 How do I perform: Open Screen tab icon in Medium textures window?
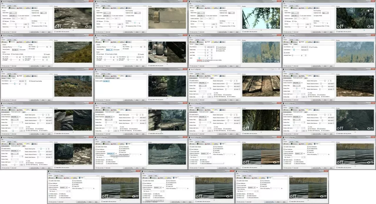coord(96,42)
